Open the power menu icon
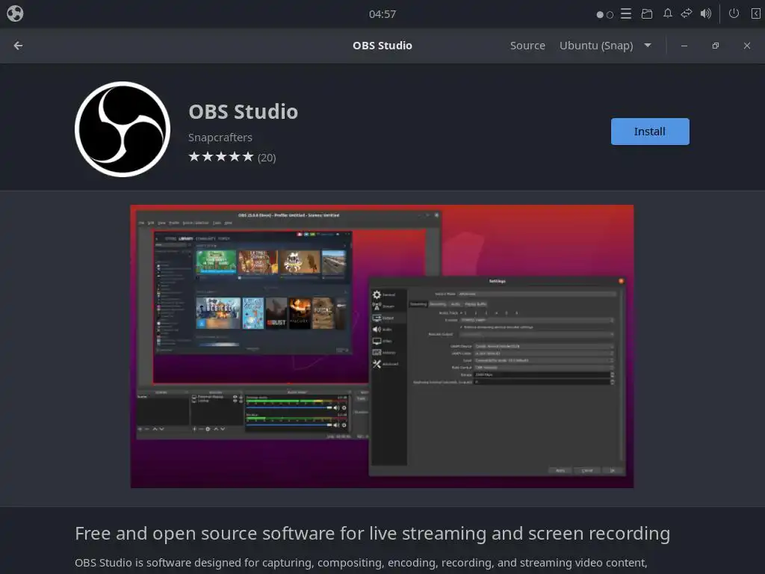 734,13
